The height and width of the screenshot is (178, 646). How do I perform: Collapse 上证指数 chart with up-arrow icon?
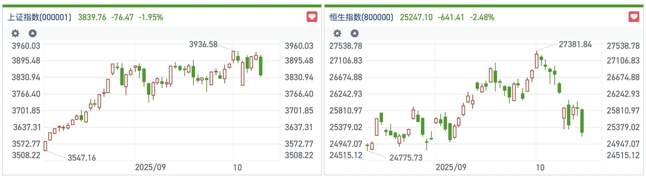[32, 33]
